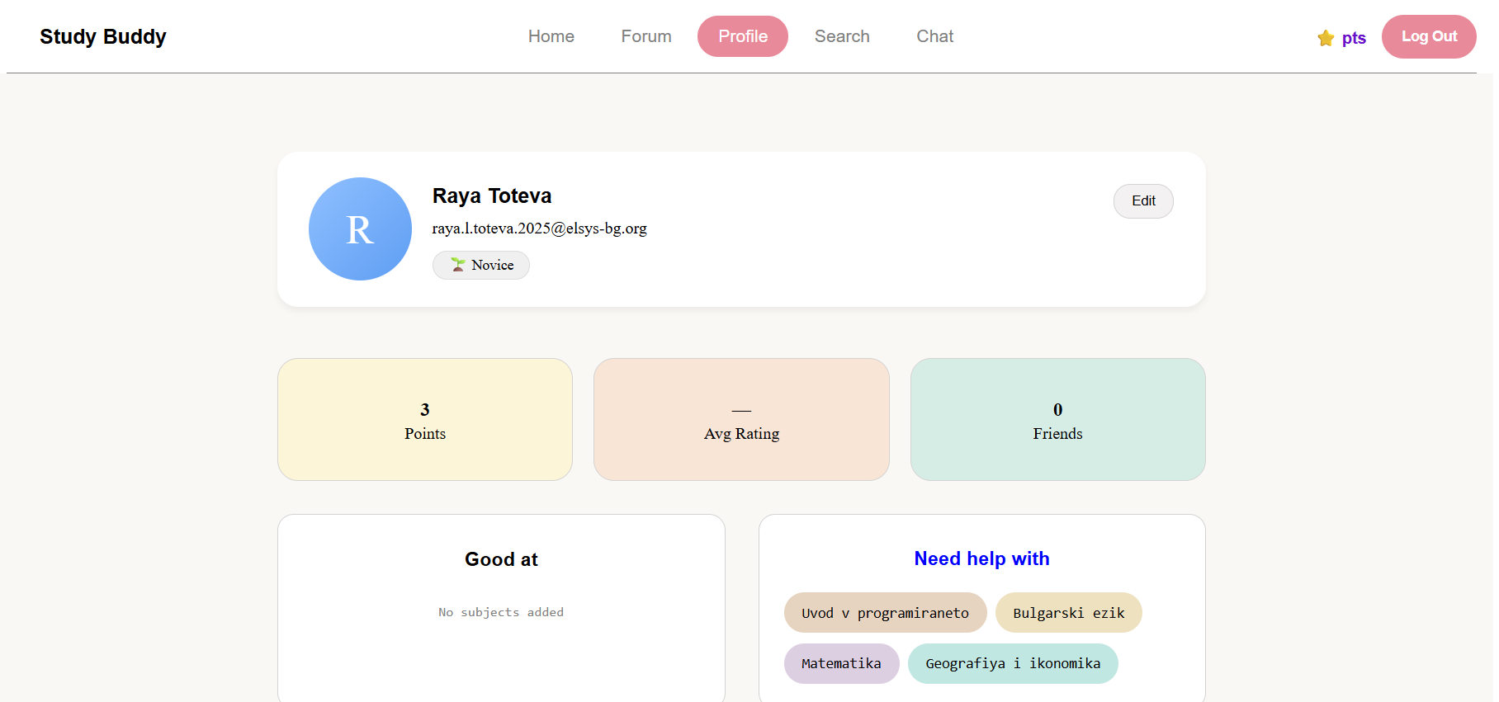Go to the Forum tab
Screen dimensions: 1499x702
[646, 36]
